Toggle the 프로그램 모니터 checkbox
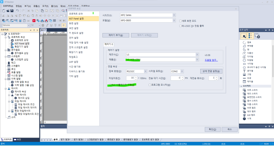This screenshot has width=274, height=146. pos(150,85)
